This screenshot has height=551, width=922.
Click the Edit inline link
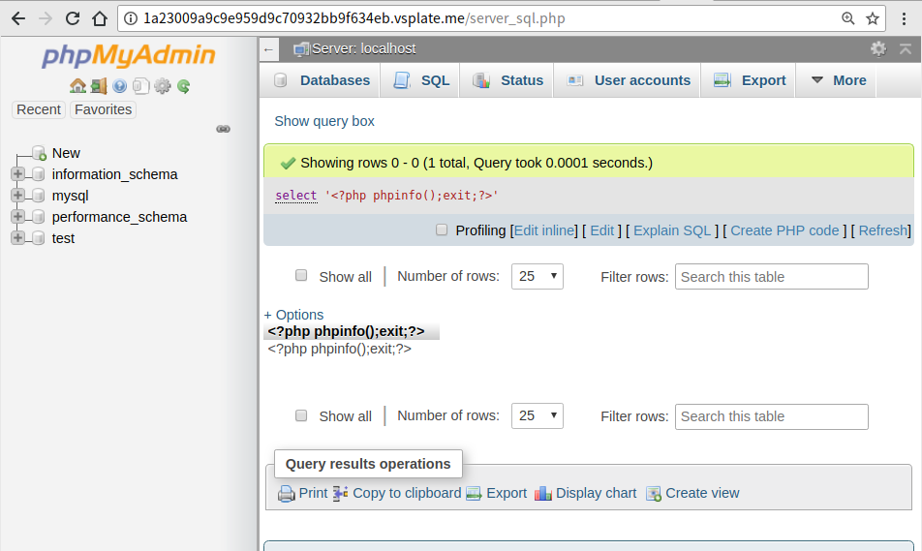pos(544,230)
